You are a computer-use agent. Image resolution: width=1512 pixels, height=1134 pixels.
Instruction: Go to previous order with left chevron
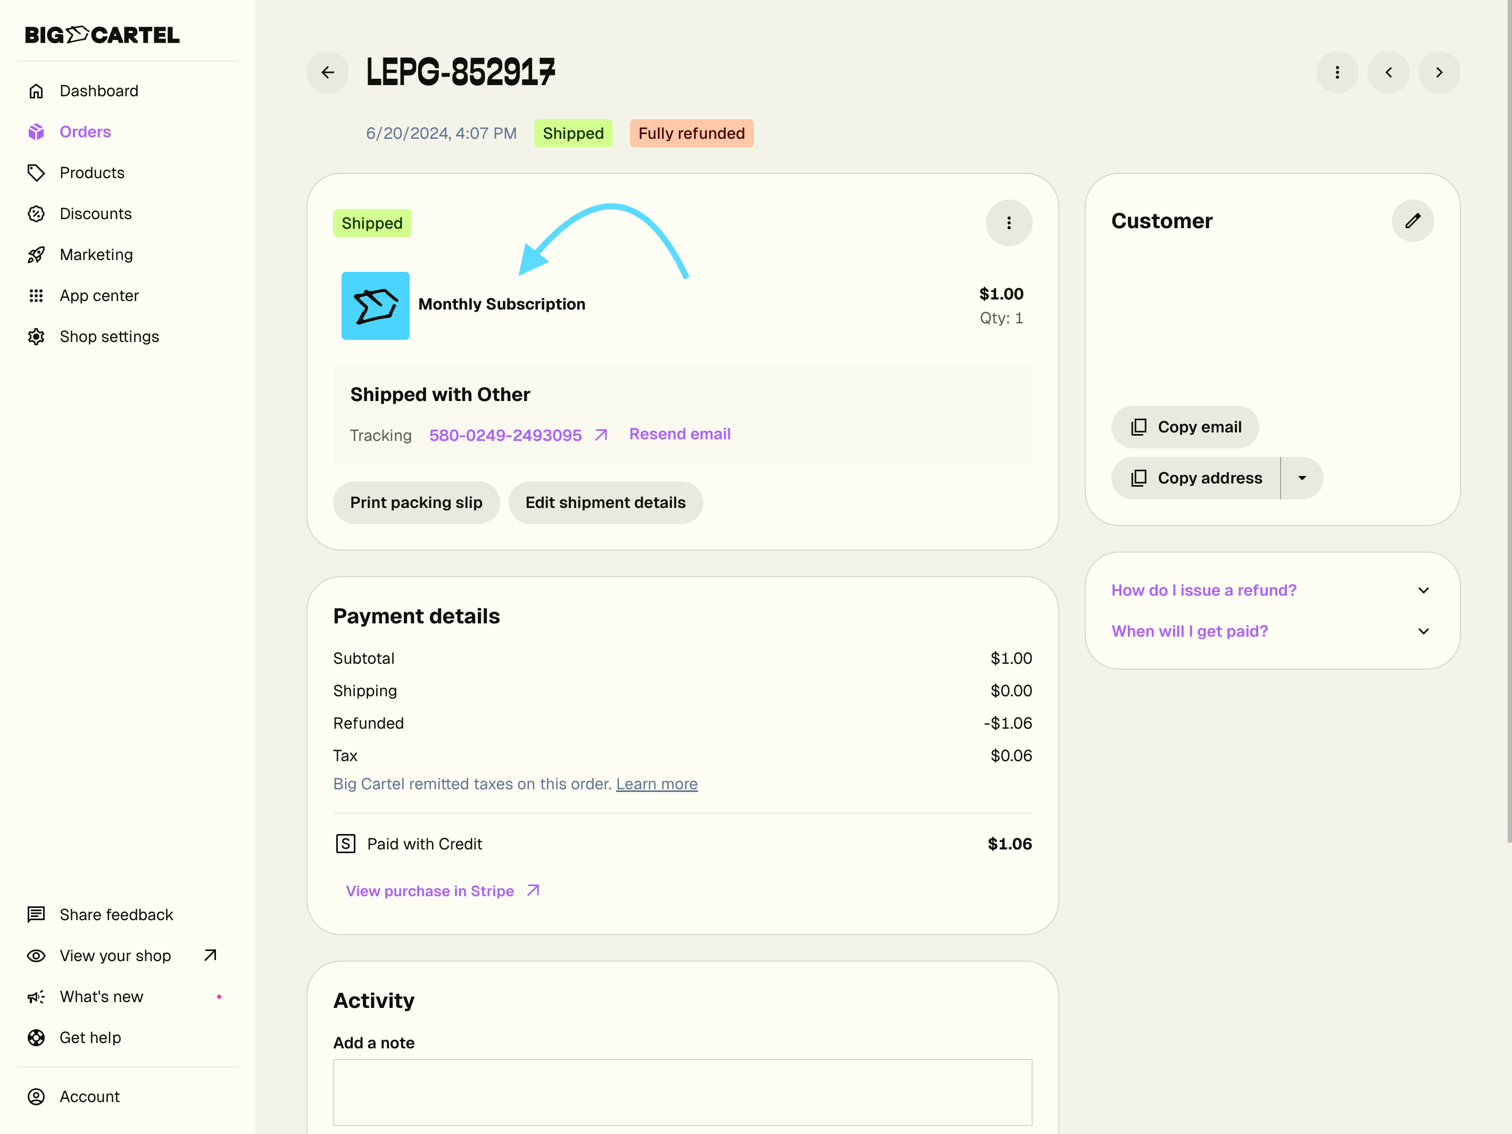(x=1388, y=72)
